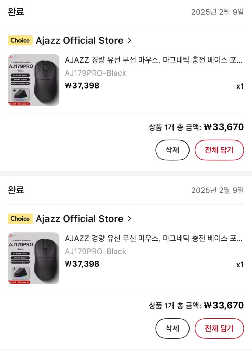Image resolution: width=252 pixels, height=350 pixels.
Task: Click 전체 담기 on the second order
Action: point(219,328)
